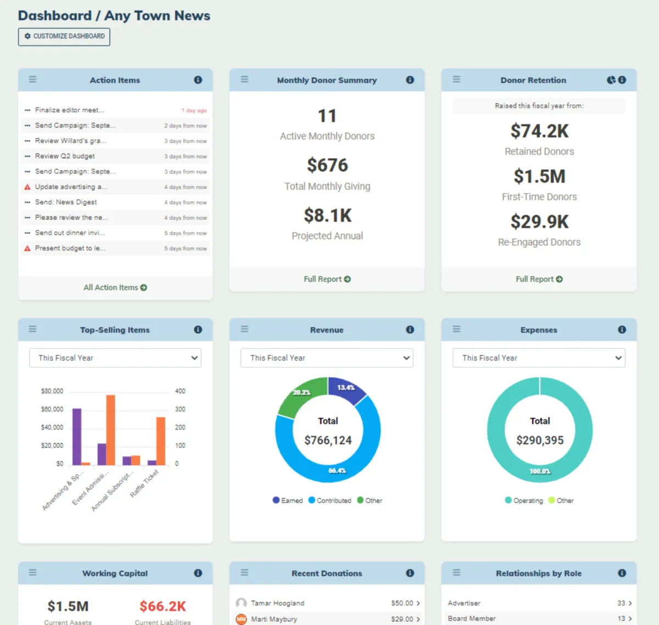Open the Expenses period dropdown
The width and height of the screenshot is (659, 625).
(539, 358)
